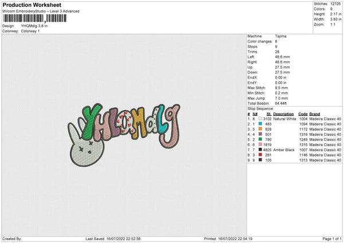The image size is (344, 243).
Task: Click the 'Production Worksheet' heading
Action: point(32,5)
